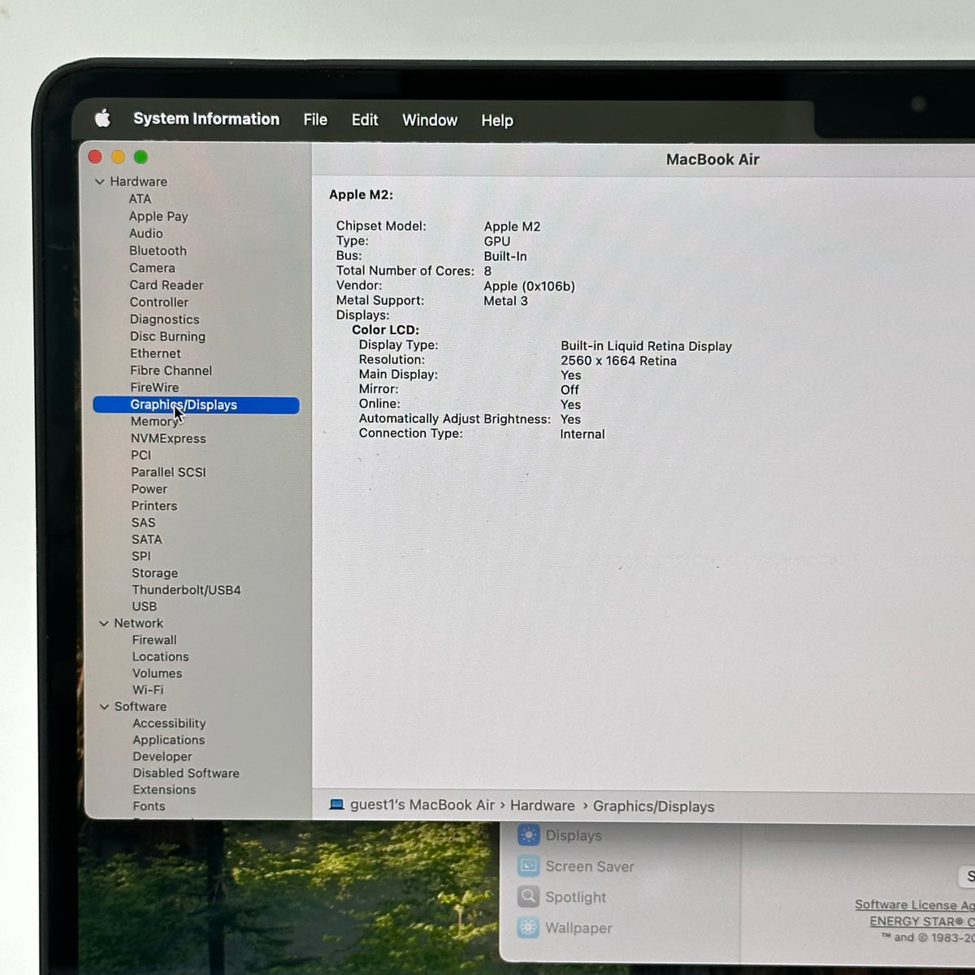Open the ENERGY STAR link
This screenshot has width=975, height=975.
click(921, 921)
